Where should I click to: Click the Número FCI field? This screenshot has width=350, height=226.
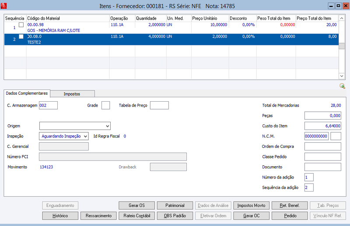[x=113, y=157]
